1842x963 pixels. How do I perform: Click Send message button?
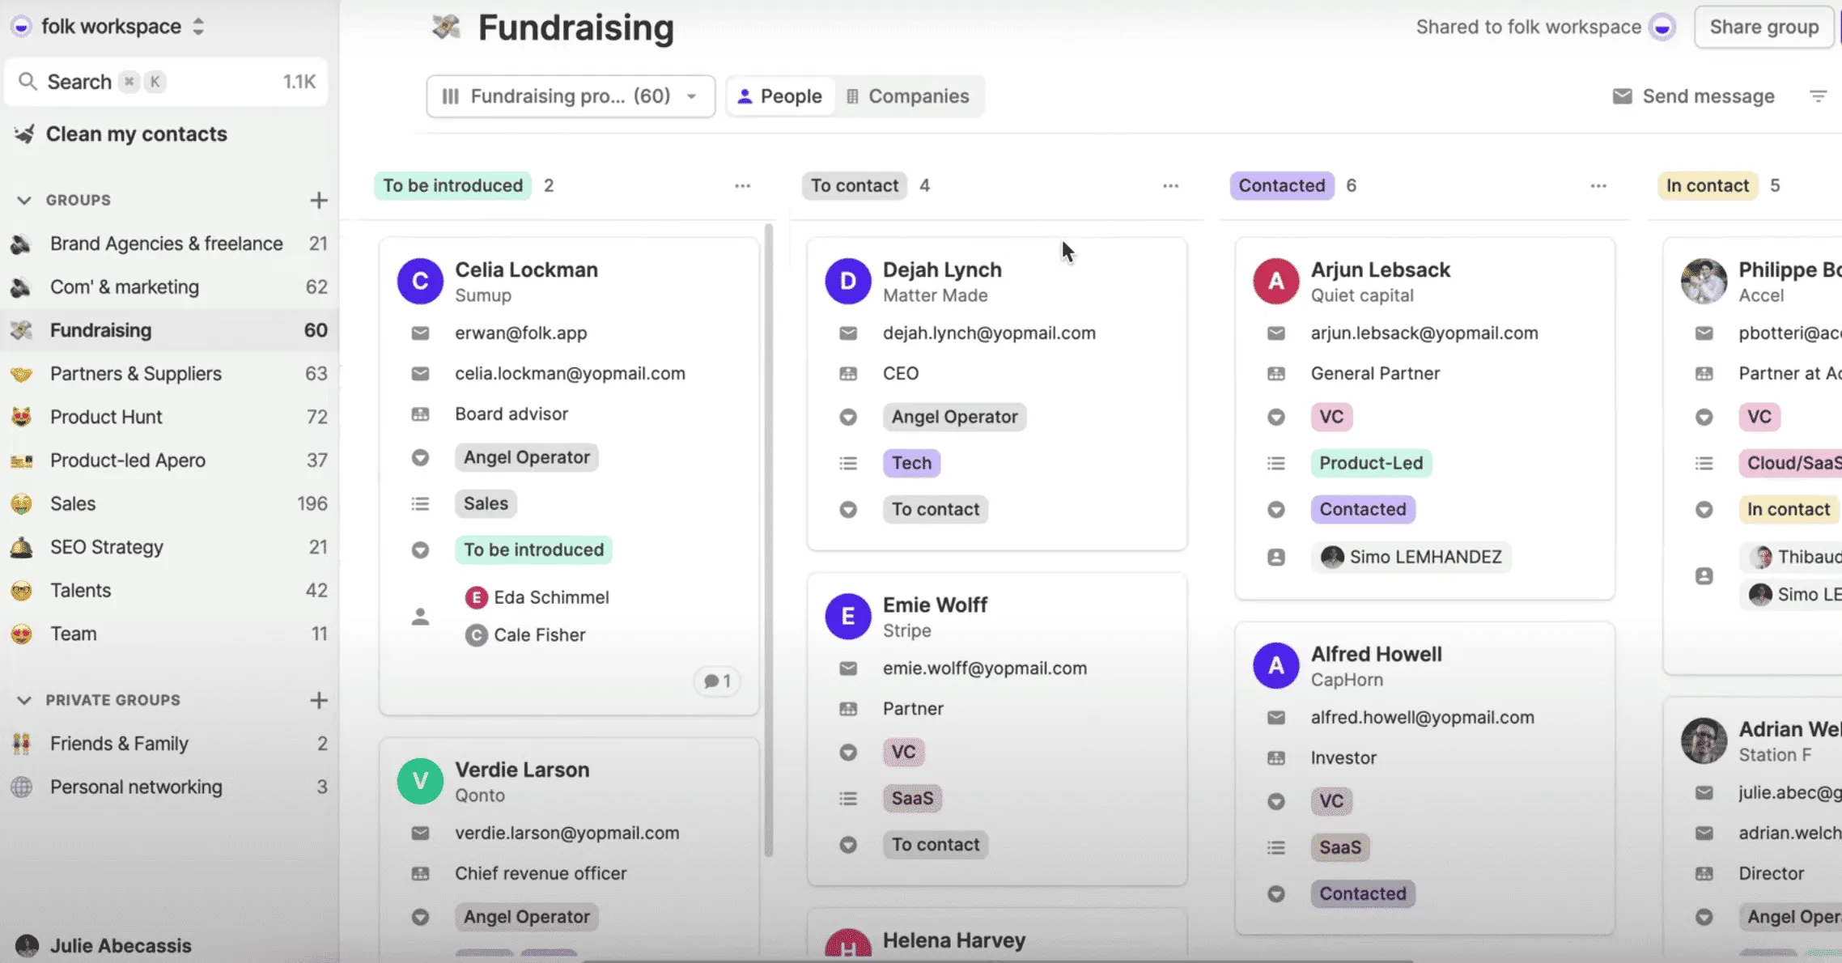click(x=1693, y=96)
